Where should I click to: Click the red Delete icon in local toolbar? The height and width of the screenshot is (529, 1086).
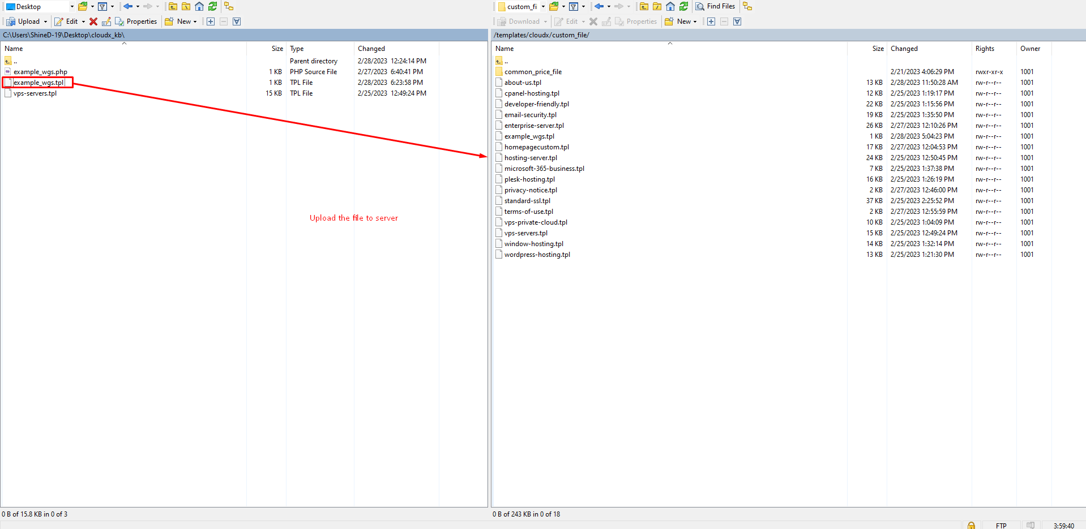(x=93, y=21)
